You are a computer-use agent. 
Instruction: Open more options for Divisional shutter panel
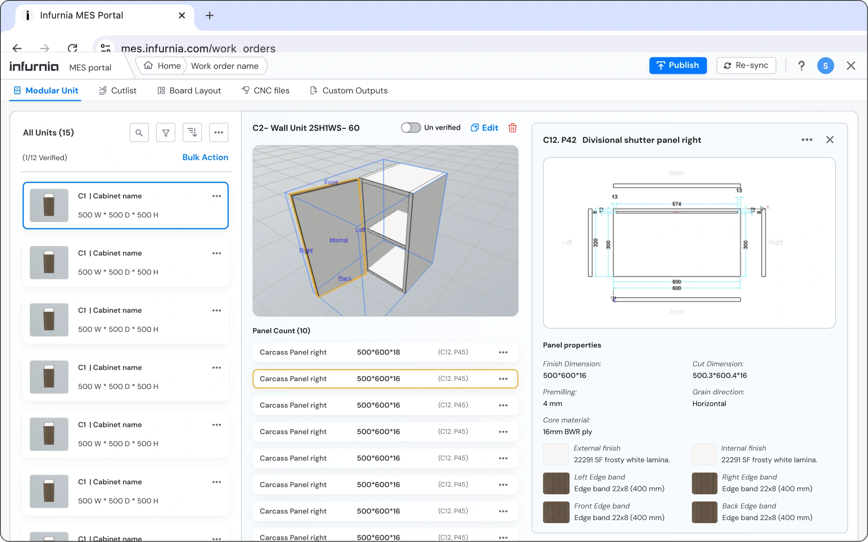[x=807, y=140]
